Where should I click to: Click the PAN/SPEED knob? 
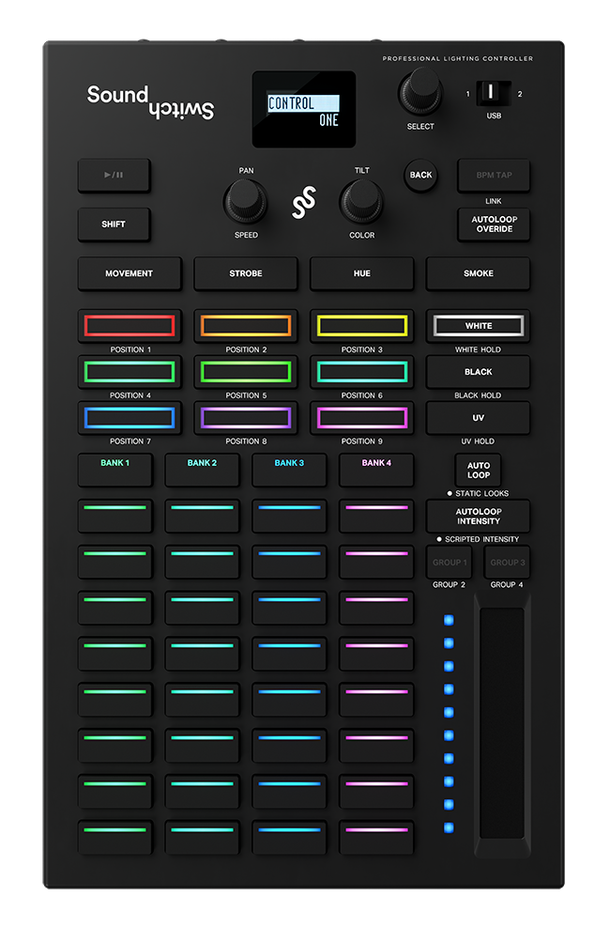[x=245, y=201]
